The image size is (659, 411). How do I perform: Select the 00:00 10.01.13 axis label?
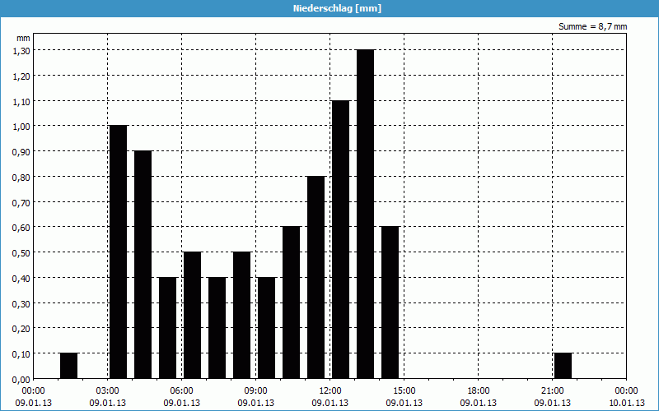(x=626, y=396)
